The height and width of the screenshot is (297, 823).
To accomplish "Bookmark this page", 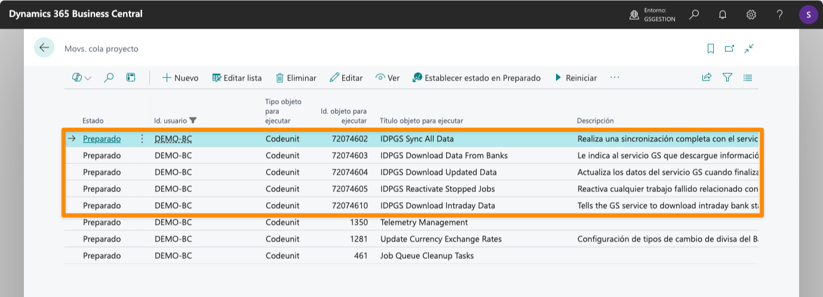I will pyautogui.click(x=711, y=49).
